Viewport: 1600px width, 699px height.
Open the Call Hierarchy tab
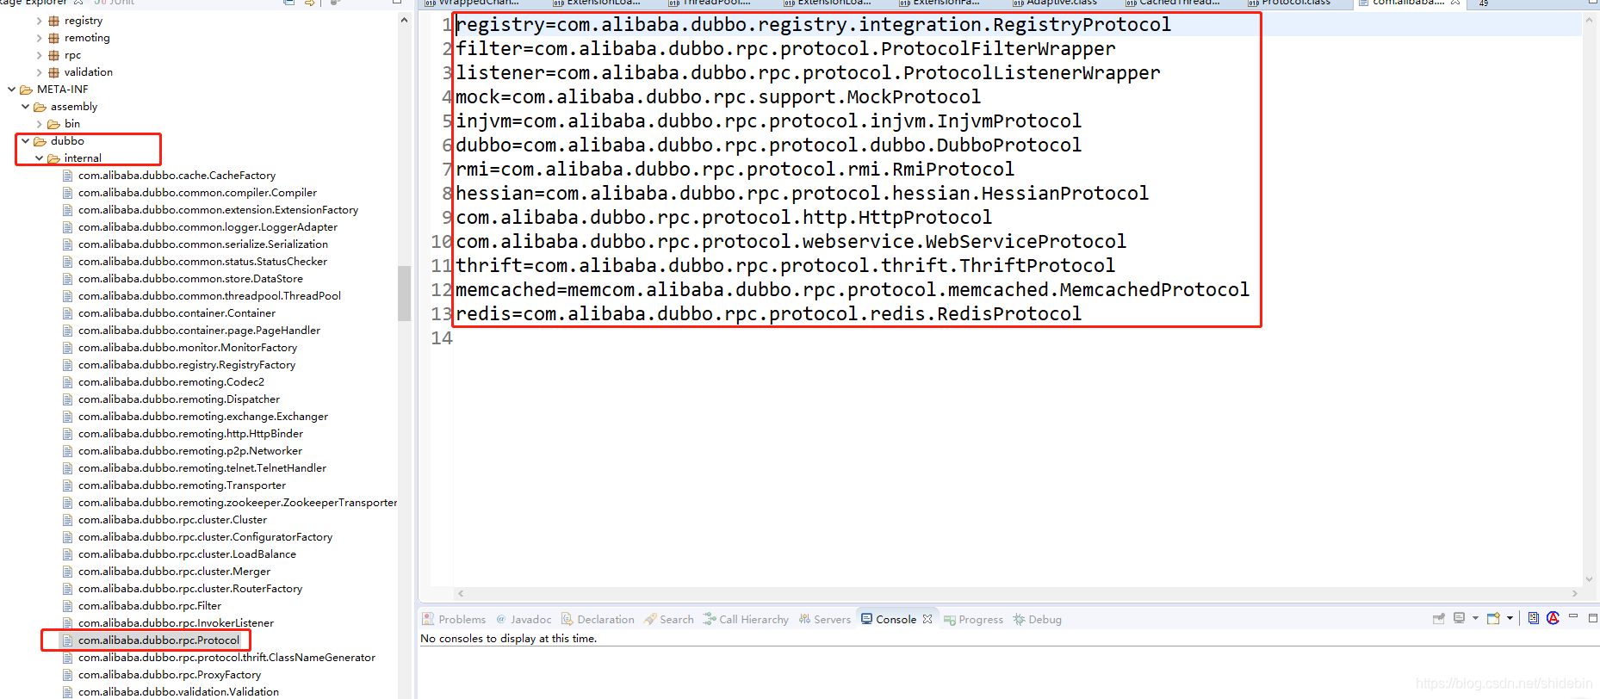click(x=746, y=619)
